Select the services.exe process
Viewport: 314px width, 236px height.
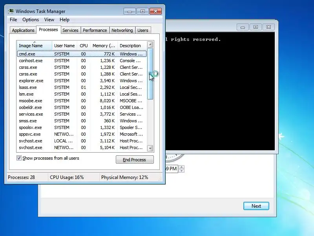click(82, 114)
